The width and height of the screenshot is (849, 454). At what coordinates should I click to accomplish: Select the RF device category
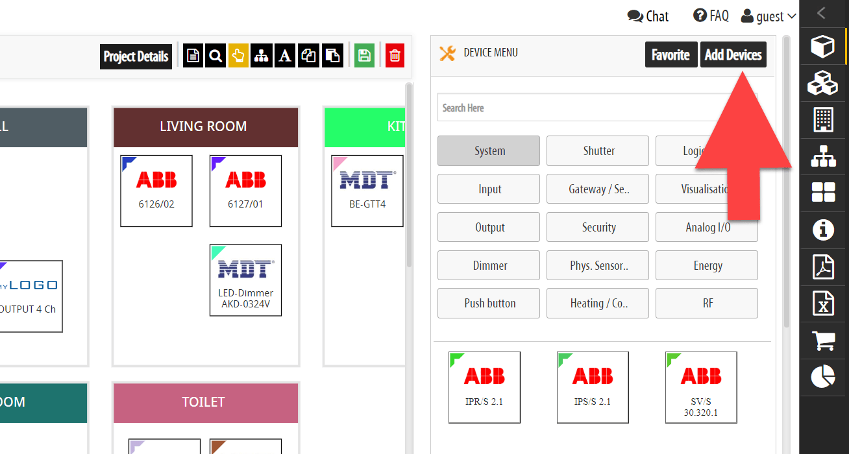click(x=707, y=303)
